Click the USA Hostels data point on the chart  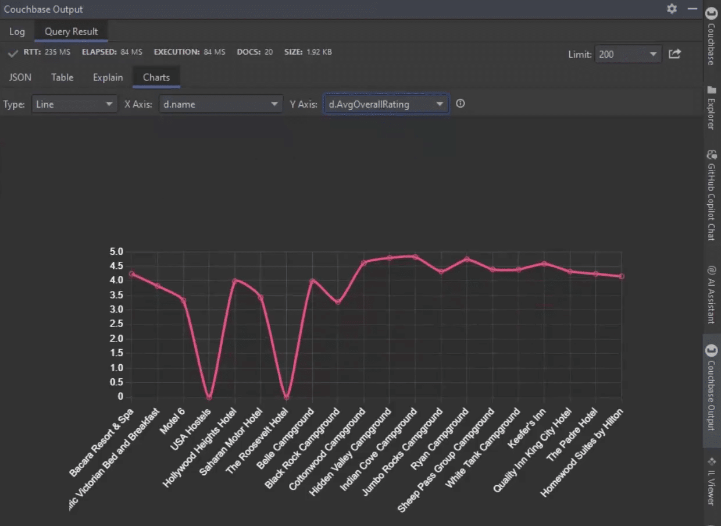(209, 398)
